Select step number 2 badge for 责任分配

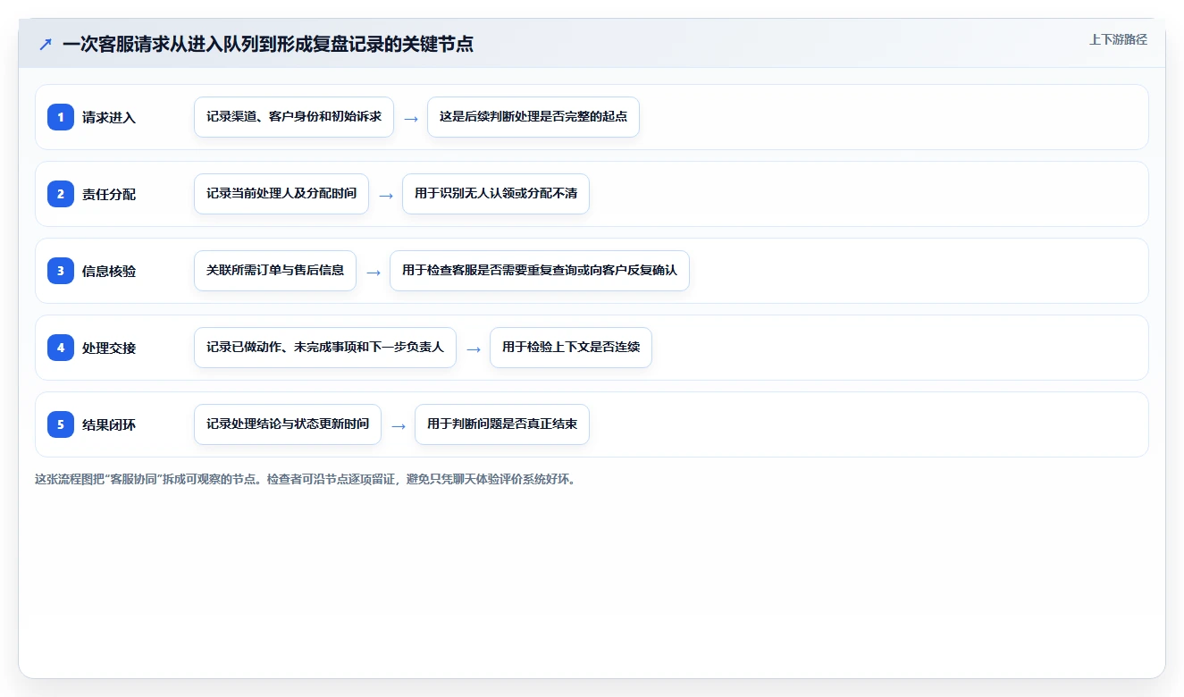61,193
